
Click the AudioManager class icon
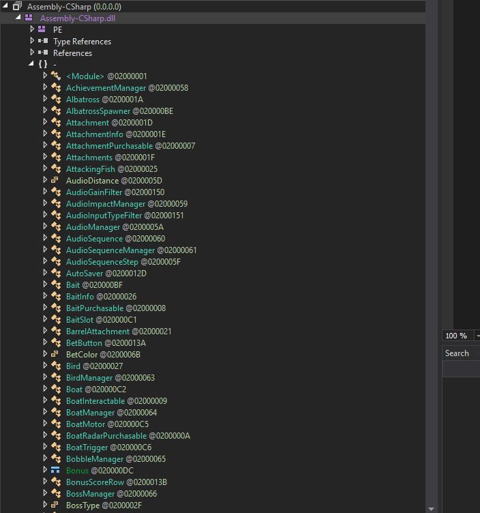pyautogui.click(x=56, y=226)
